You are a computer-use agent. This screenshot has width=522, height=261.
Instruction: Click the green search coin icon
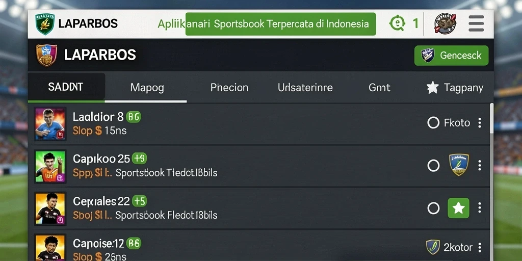[x=397, y=23]
